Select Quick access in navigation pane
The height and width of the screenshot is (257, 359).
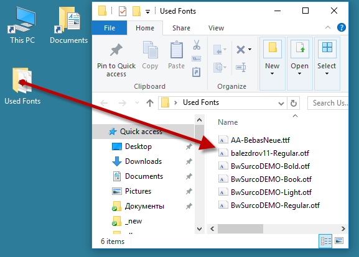(x=143, y=132)
